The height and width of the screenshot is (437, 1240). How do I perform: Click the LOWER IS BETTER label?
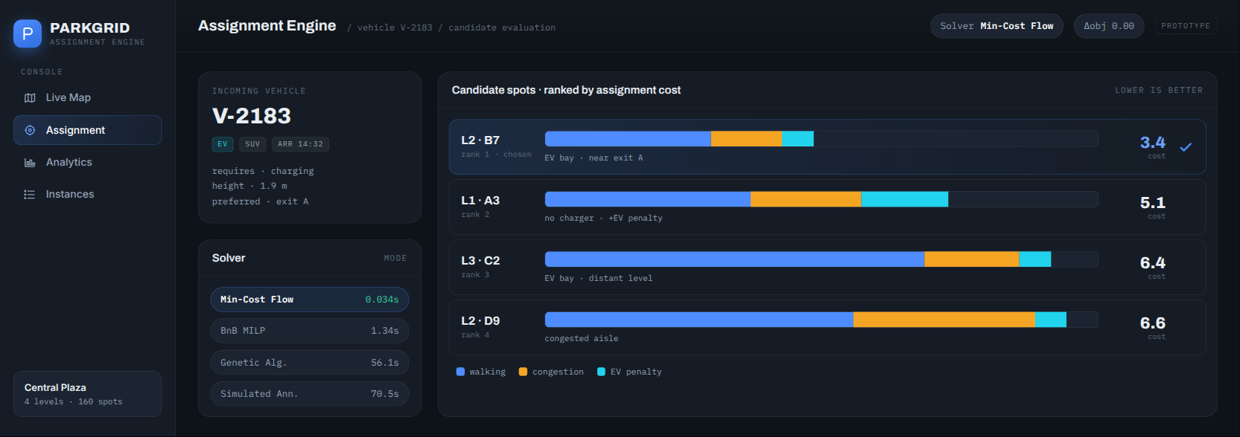(1159, 90)
